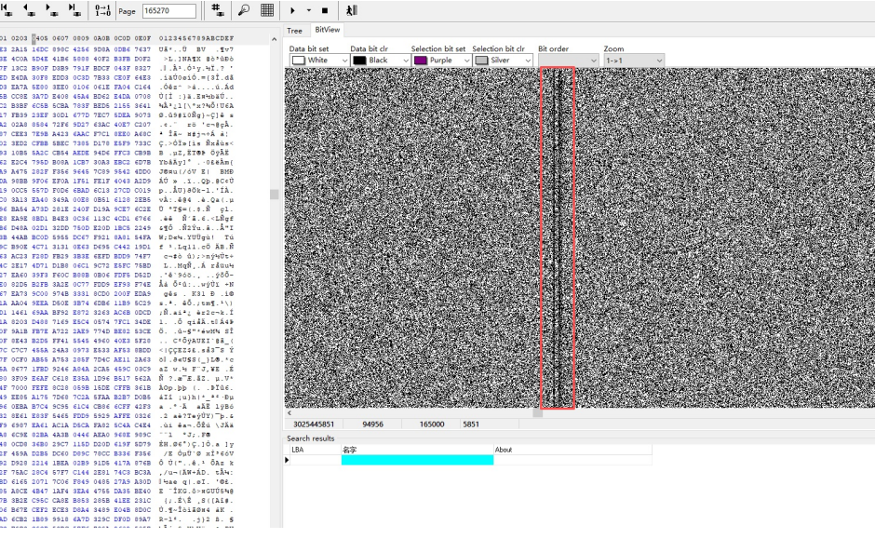The image size is (875, 539).
Task: Switch to the BitView tab
Action: click(327, 30)
